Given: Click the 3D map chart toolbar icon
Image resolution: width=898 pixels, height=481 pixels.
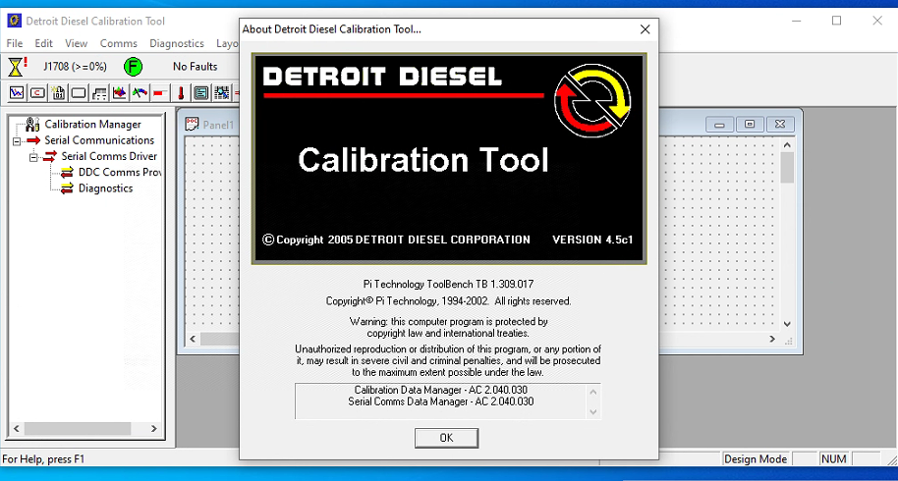Looking at the screenshot, I should point(120,92).
